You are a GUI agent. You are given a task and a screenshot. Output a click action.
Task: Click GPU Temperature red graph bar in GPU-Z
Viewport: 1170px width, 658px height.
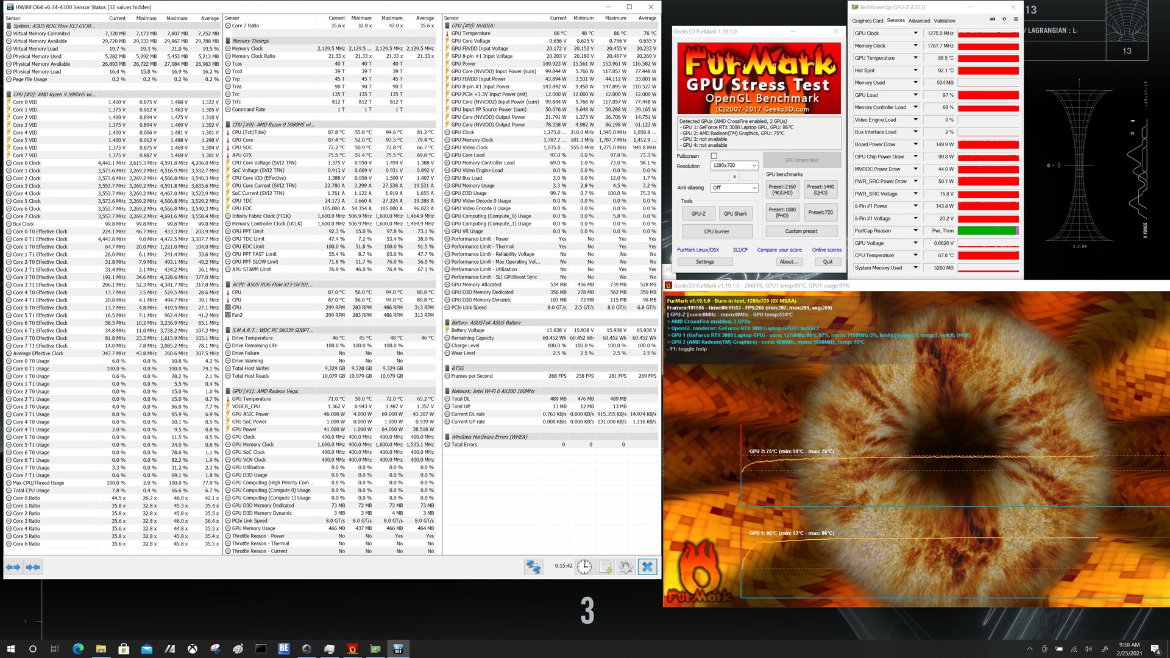click(x=988, y=58)
